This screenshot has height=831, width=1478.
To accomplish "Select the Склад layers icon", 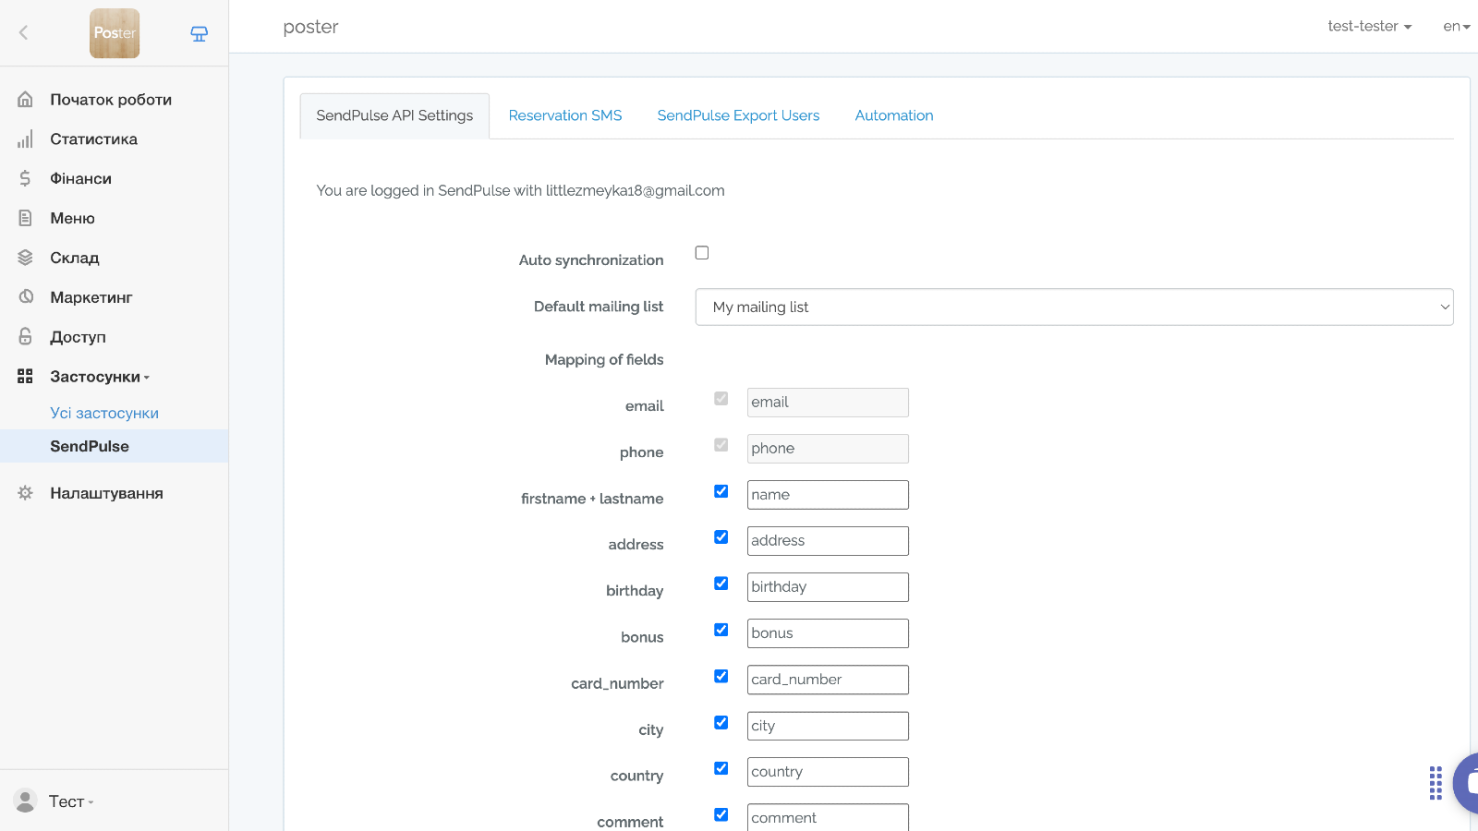I will tap(25, 258).
